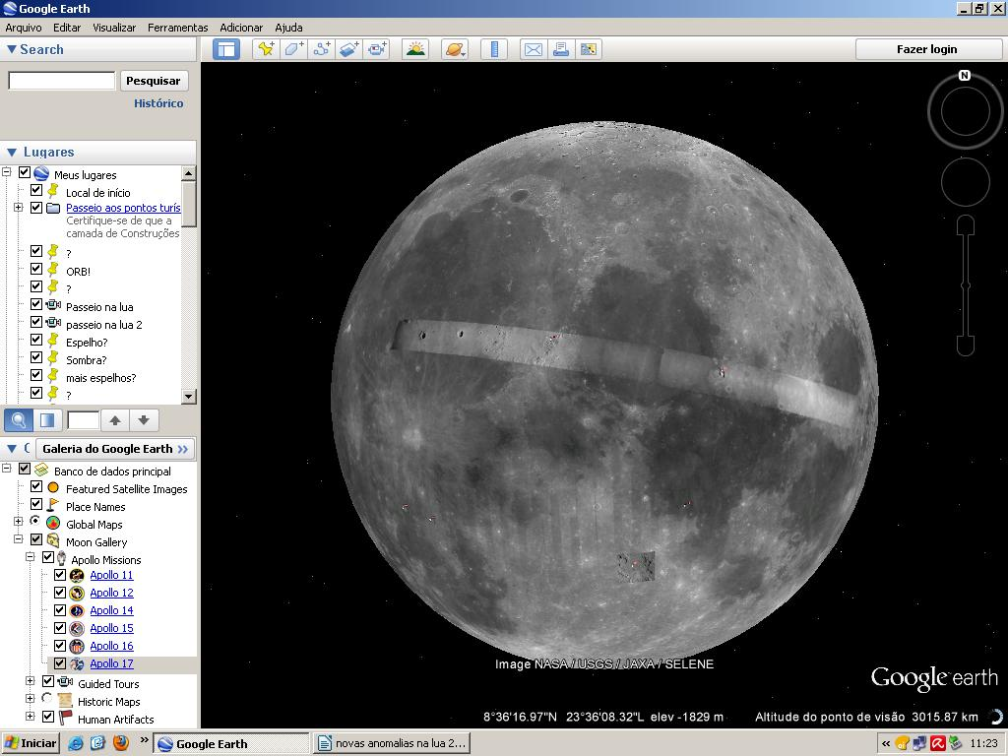This screenshot has height=756, width=1008.
Task: Click the transparency panel button beside magnifier
Action: [47, 420]
